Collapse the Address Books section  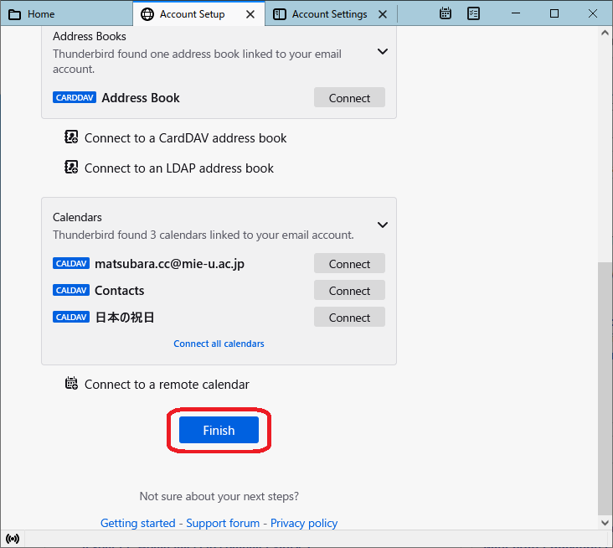click(383, 51)
